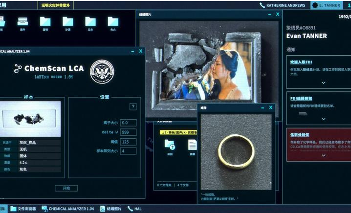The height and width of the screenshot is (213, 351).
Task: Click the 开始 start button in ChemScan
Action: [x=66, y=188]
